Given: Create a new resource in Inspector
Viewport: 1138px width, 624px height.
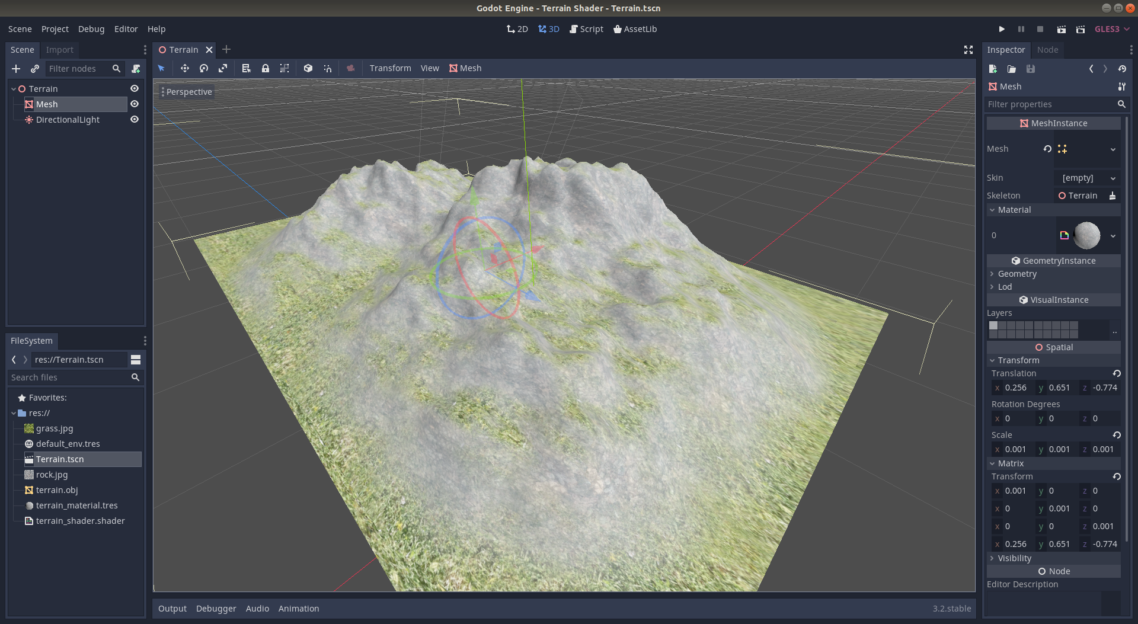Looking at the screenshot, I should pyautogui.click(x=993, y=69).
